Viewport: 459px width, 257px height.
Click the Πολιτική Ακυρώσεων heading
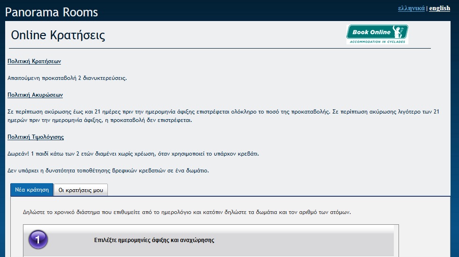35,95
